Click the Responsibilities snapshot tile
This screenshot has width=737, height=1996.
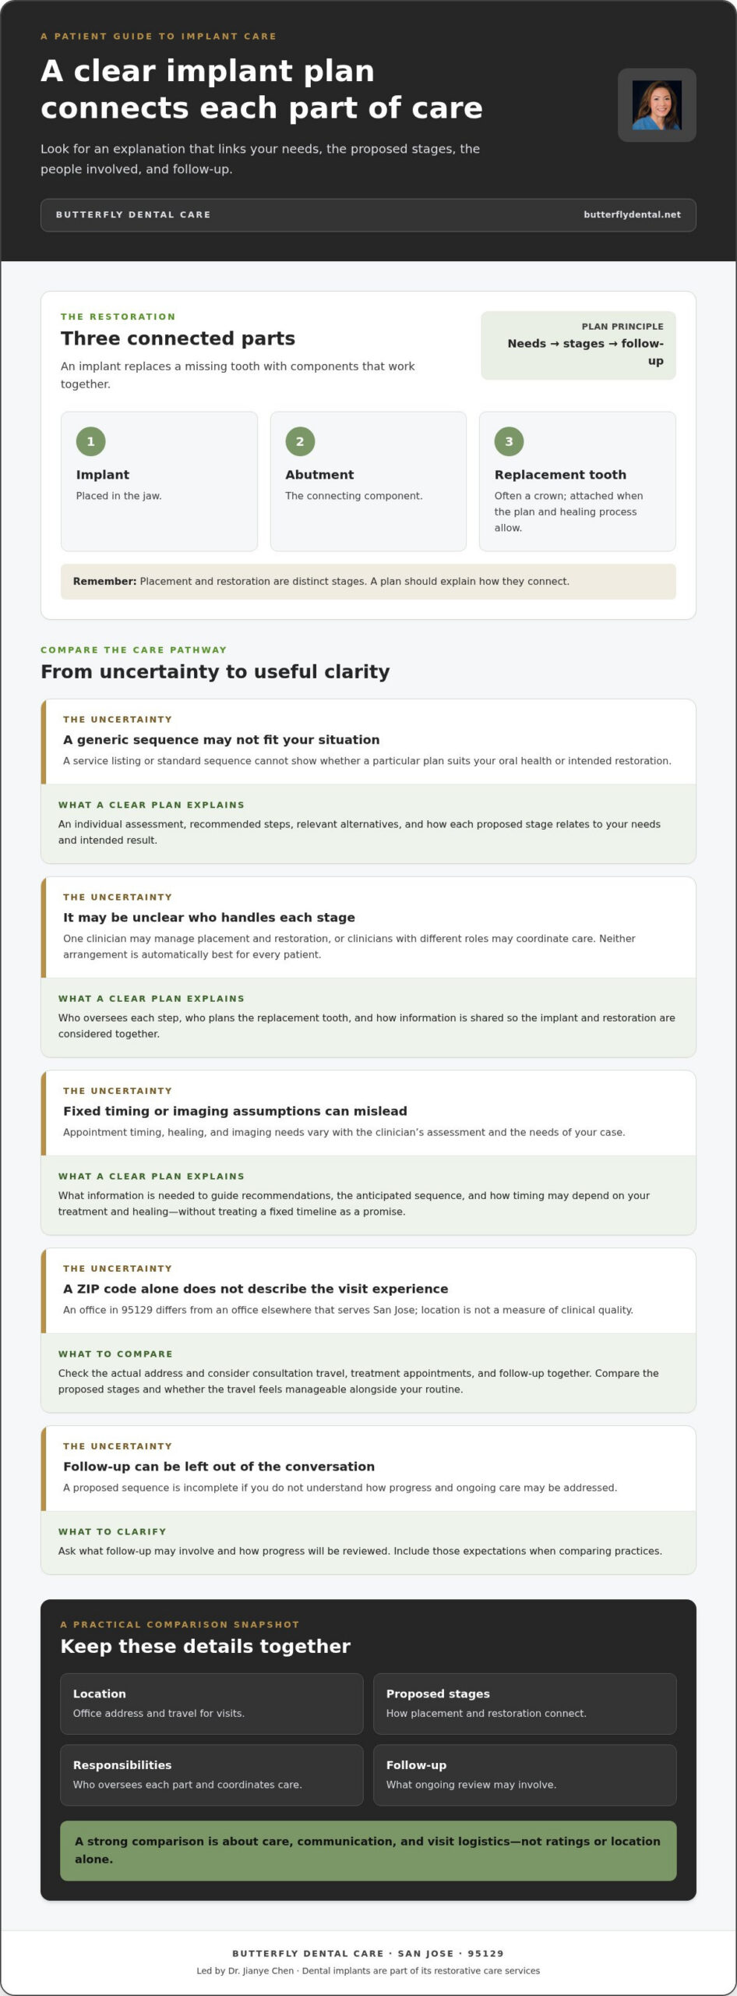tap(212, 1775)
